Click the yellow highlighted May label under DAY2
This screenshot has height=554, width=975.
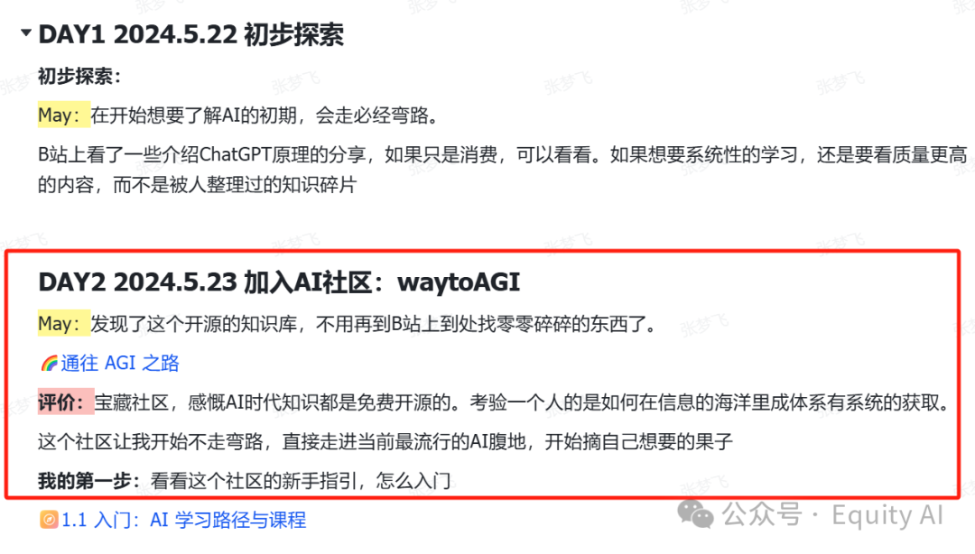pos(64,323)
